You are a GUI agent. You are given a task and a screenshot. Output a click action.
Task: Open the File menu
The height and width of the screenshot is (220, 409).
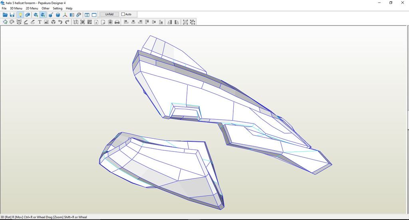(x=4, y=8)
